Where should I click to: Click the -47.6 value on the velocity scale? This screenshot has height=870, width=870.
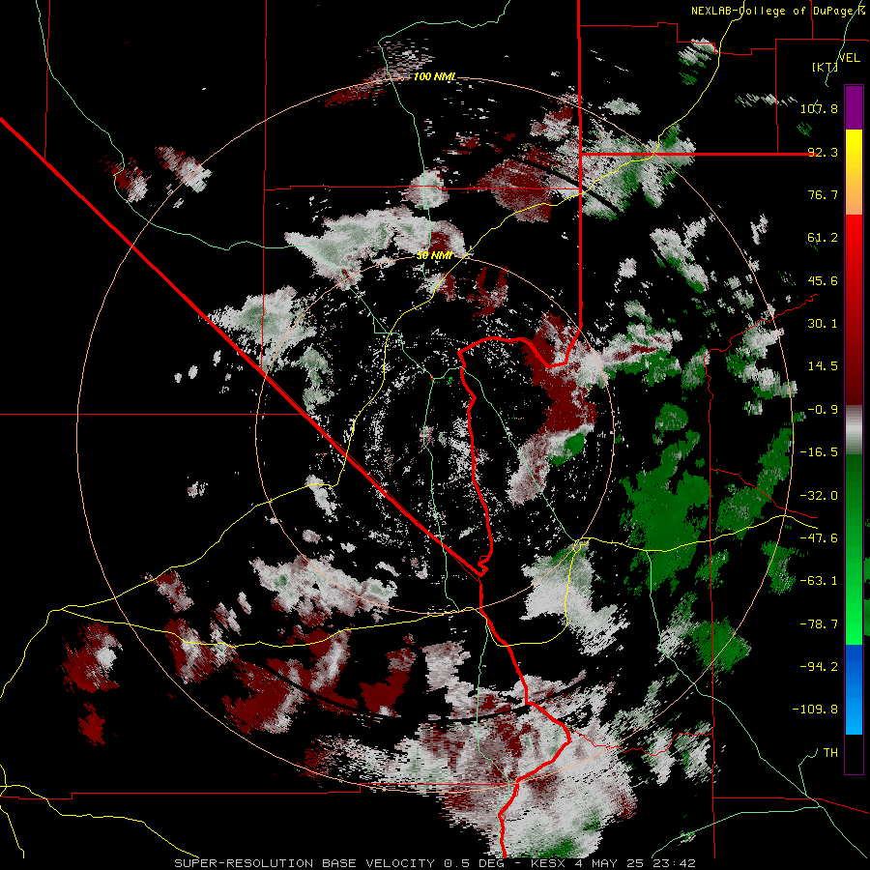click(819, 538)
